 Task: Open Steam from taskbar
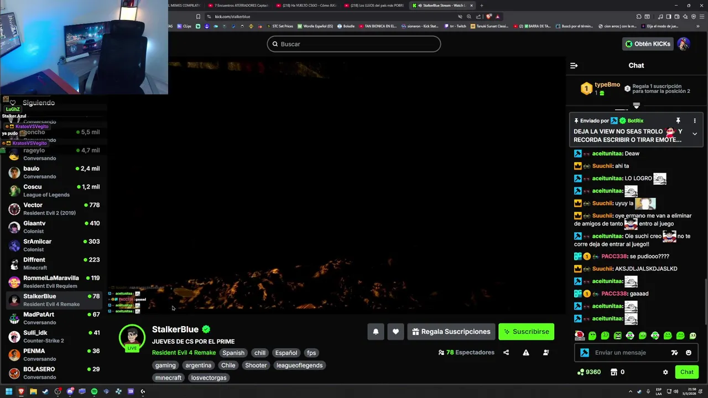45,391
